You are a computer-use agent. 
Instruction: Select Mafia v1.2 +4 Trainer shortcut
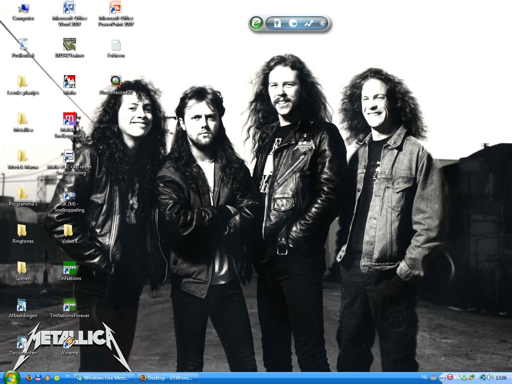pyautogui.click(x=70, y=163)
